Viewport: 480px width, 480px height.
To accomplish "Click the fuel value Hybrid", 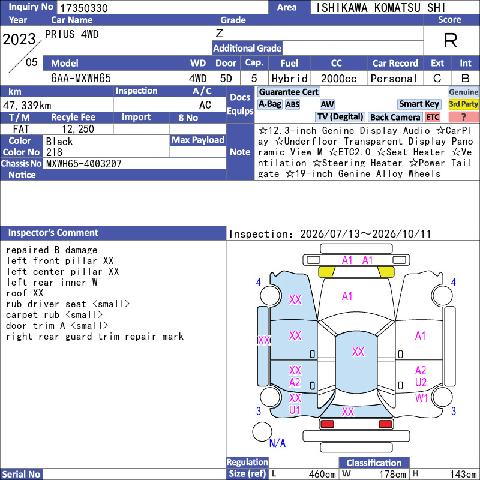I will 289,79.
